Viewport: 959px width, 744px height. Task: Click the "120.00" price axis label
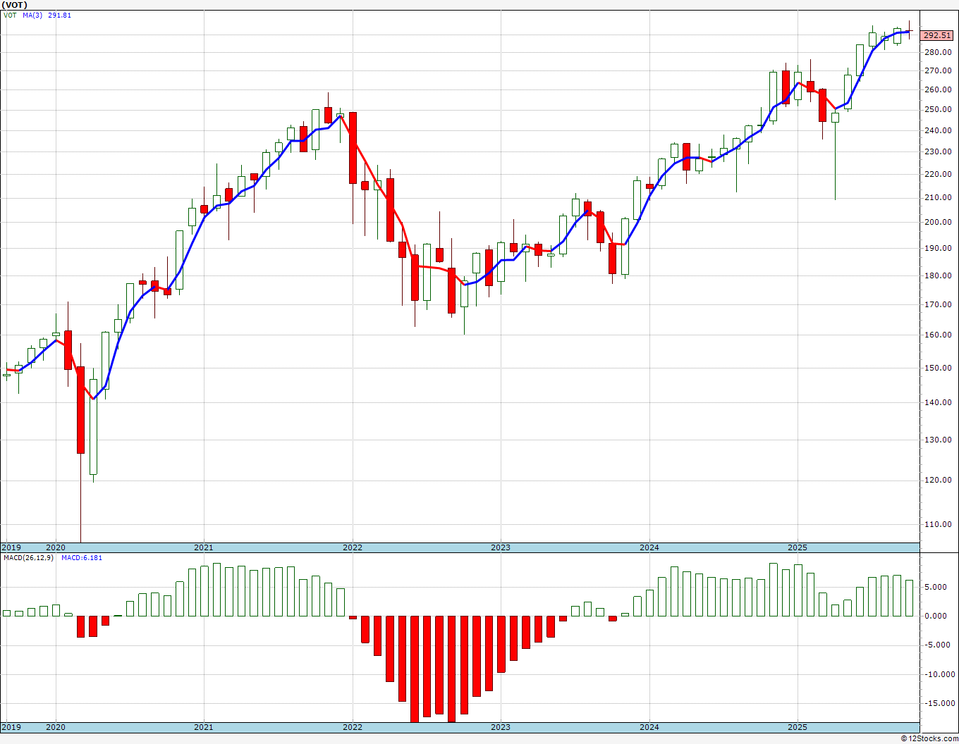tap(937, 480)
